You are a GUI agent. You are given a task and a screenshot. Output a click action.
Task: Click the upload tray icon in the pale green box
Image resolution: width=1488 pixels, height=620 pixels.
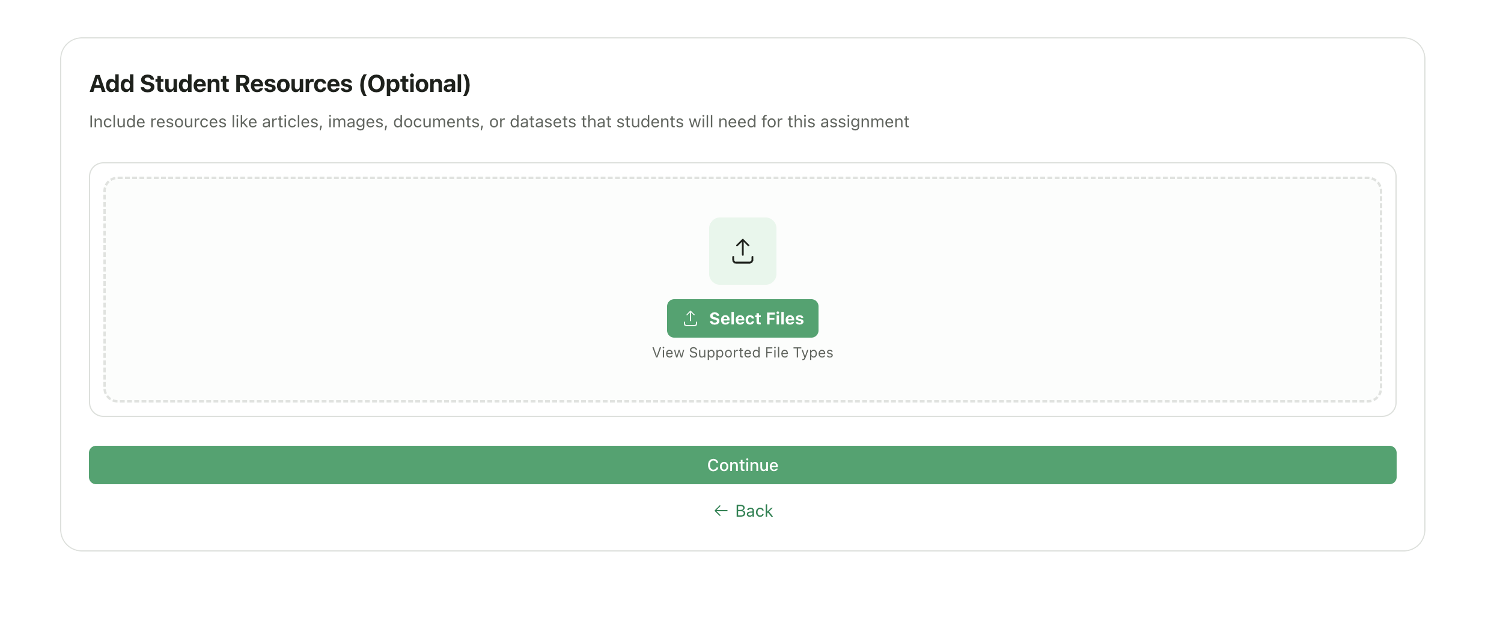coord(743,252)
